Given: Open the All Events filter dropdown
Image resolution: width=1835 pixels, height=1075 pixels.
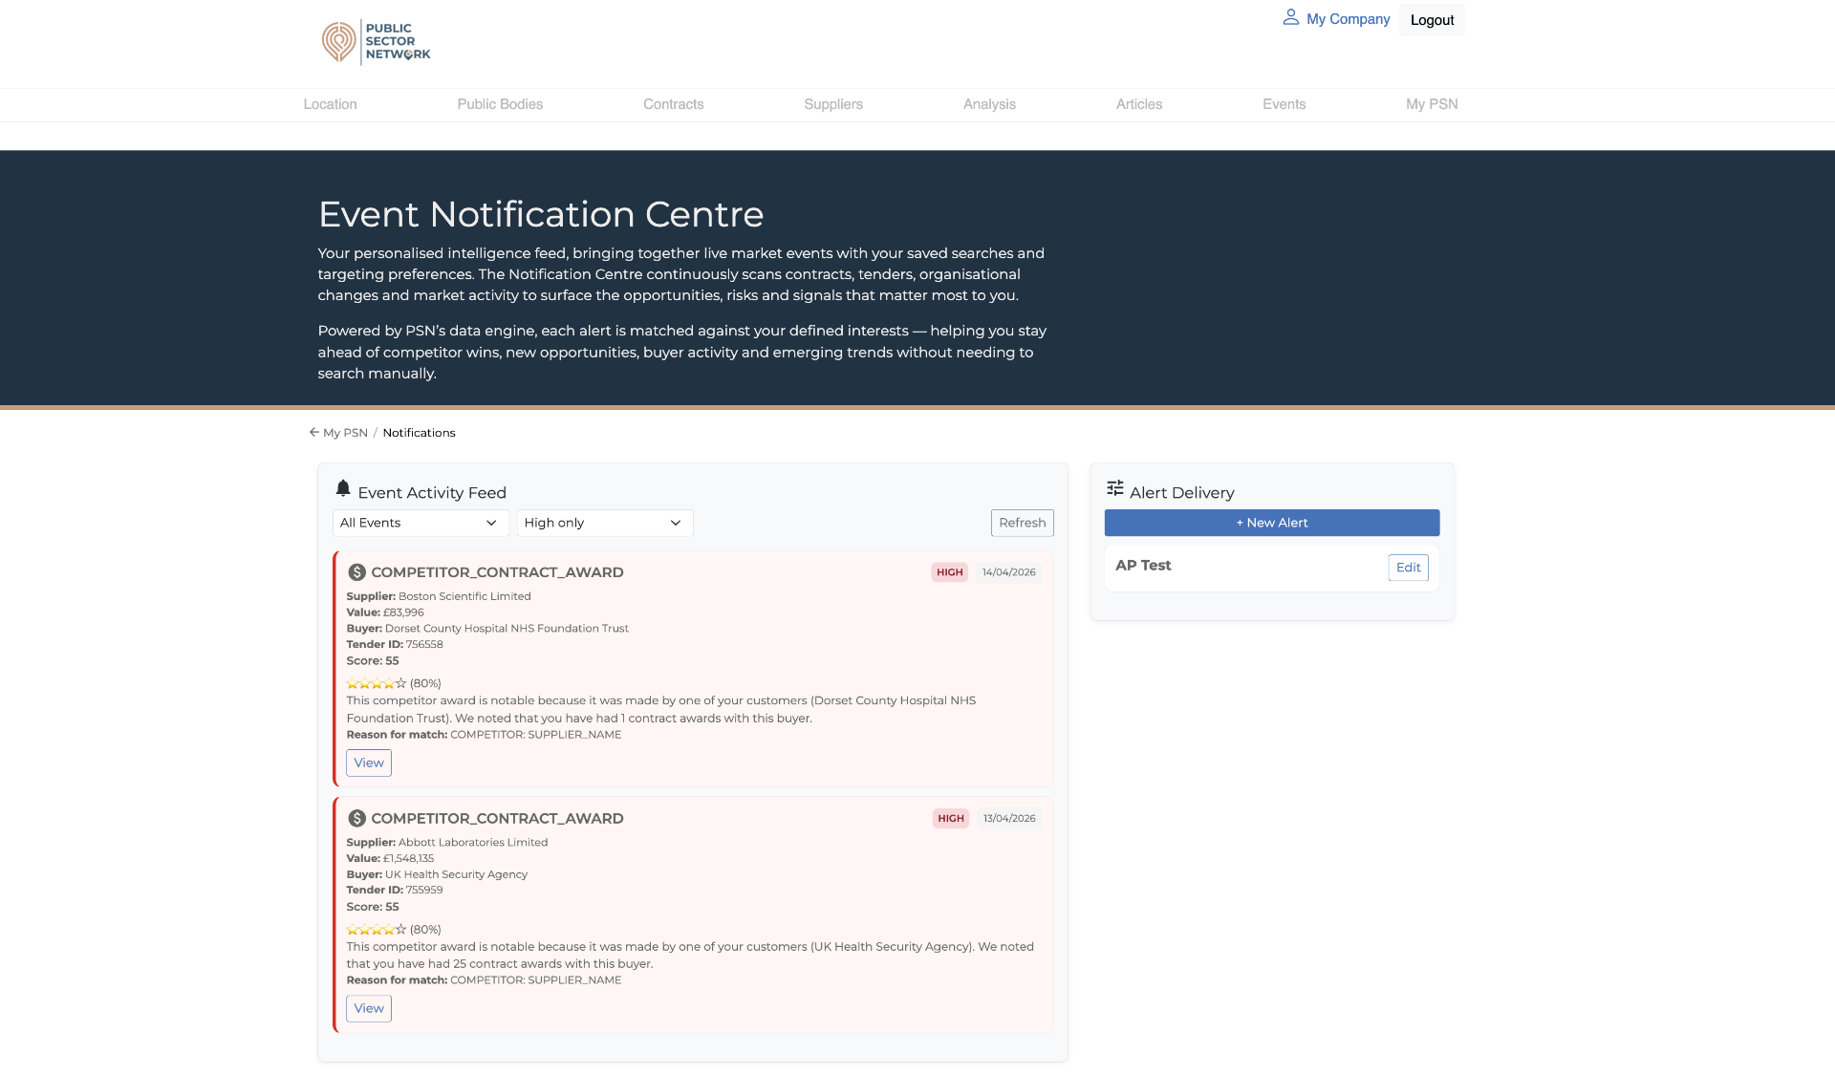Looking at the screenshot, I should coord(421,523).
